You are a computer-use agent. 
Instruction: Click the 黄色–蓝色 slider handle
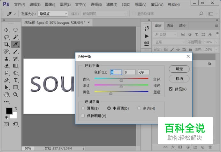(x=111, y=93)
